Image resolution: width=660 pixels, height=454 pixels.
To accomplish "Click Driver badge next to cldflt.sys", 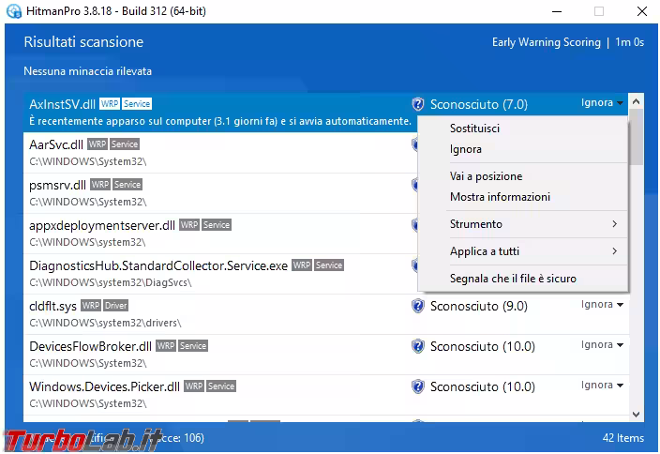I will click(x=115, y=306).
